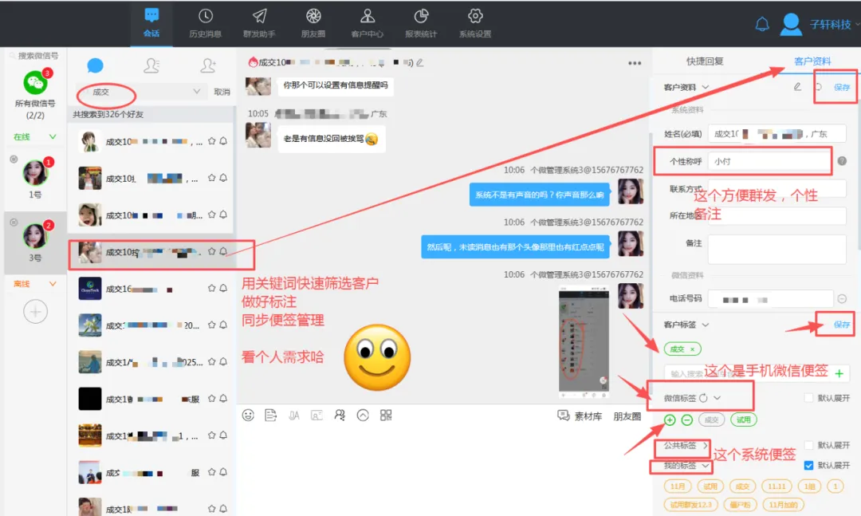Collapse the 客户标签 section chevron

706,325
